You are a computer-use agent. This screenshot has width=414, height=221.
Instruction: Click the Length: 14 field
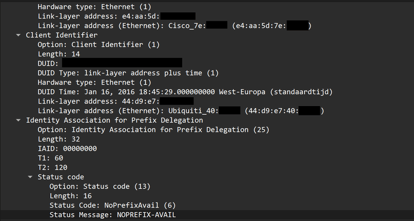coord(57,54)
